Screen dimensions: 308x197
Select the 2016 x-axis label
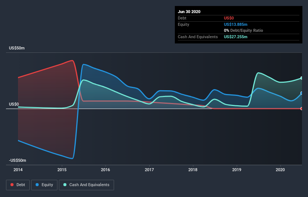[x=105, y=170]
